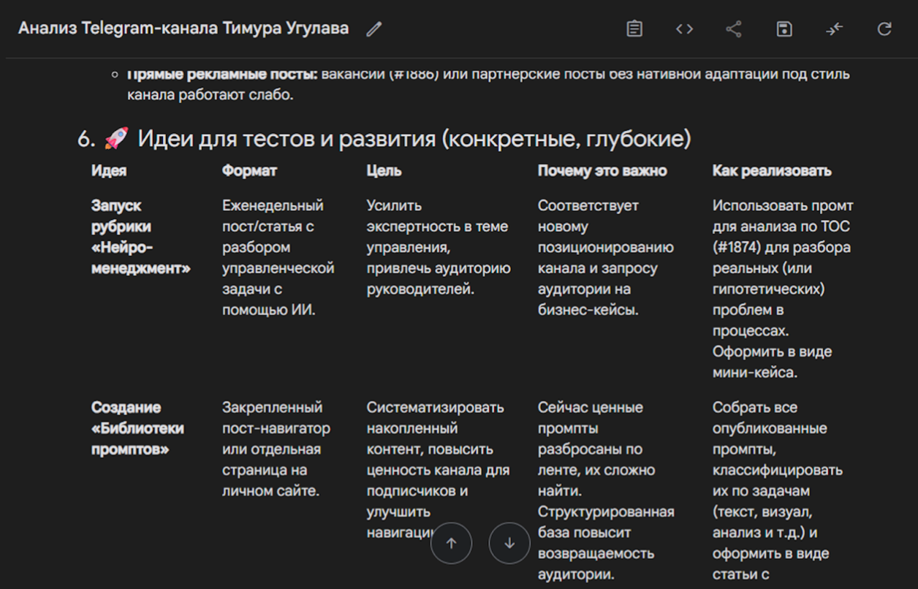The height and width of the screenshot is (589, 918).
Task: Click cell starting Использовать промт для анализа
Action: click(783, 289)
